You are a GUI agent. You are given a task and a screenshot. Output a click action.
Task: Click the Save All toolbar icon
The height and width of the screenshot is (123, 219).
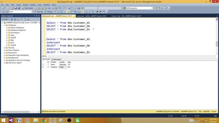point(19,8)
